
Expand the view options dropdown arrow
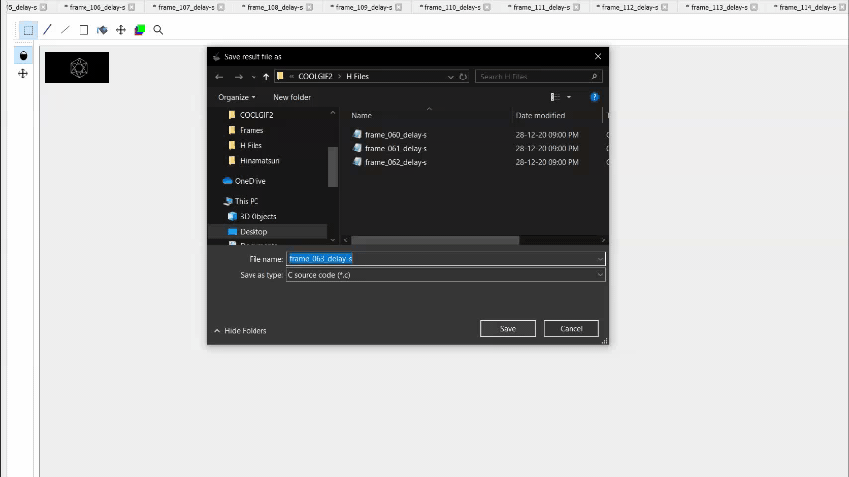click(569, 97)
